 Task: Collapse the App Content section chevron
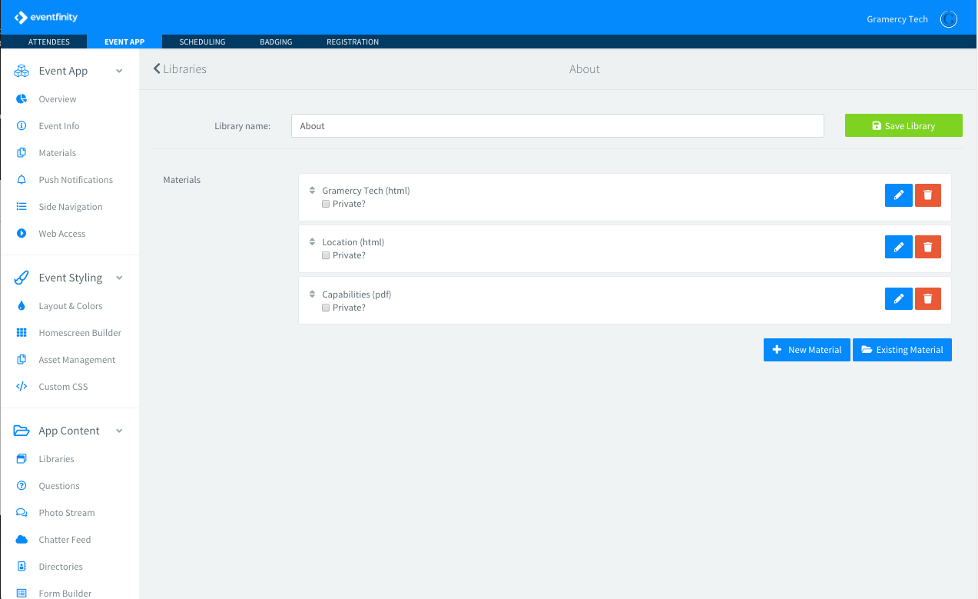119,431
